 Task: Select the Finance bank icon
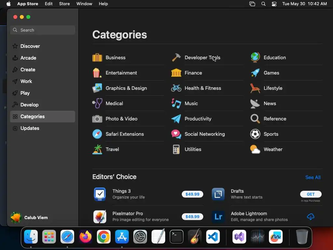(176, 73)
